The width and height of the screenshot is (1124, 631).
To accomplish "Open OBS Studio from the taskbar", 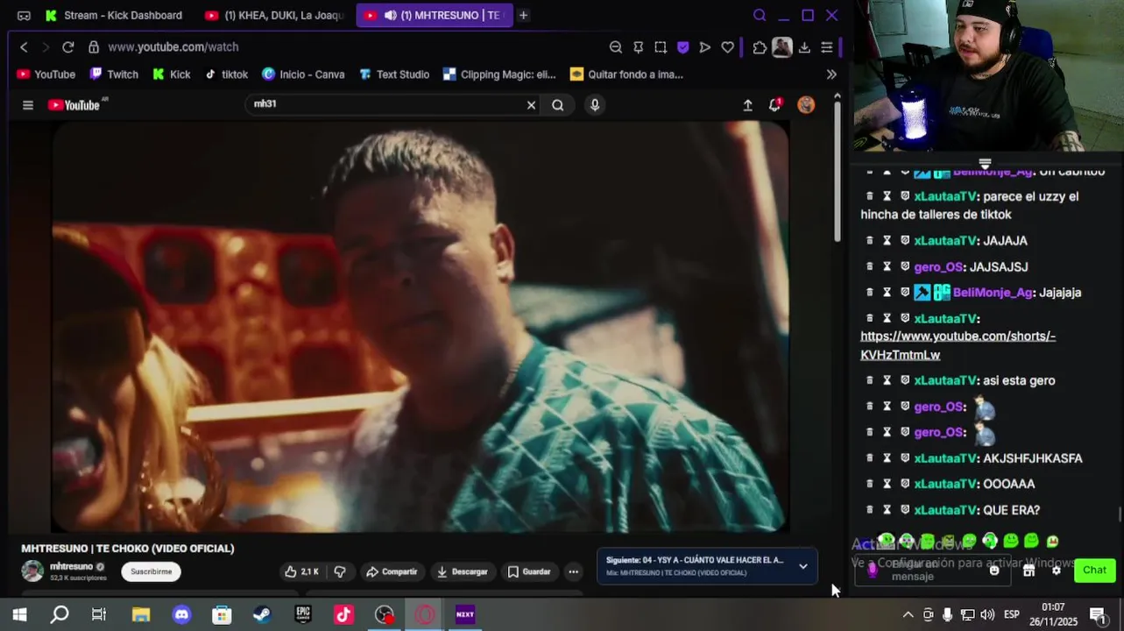I will [384, 614].
